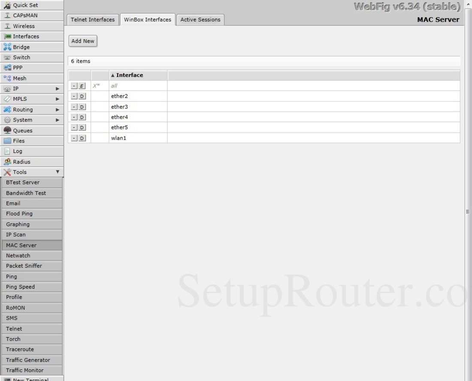Screen dimensions: 472x381
Task: Remove the ether5 entry with minus button
Action: click(74, 127)
